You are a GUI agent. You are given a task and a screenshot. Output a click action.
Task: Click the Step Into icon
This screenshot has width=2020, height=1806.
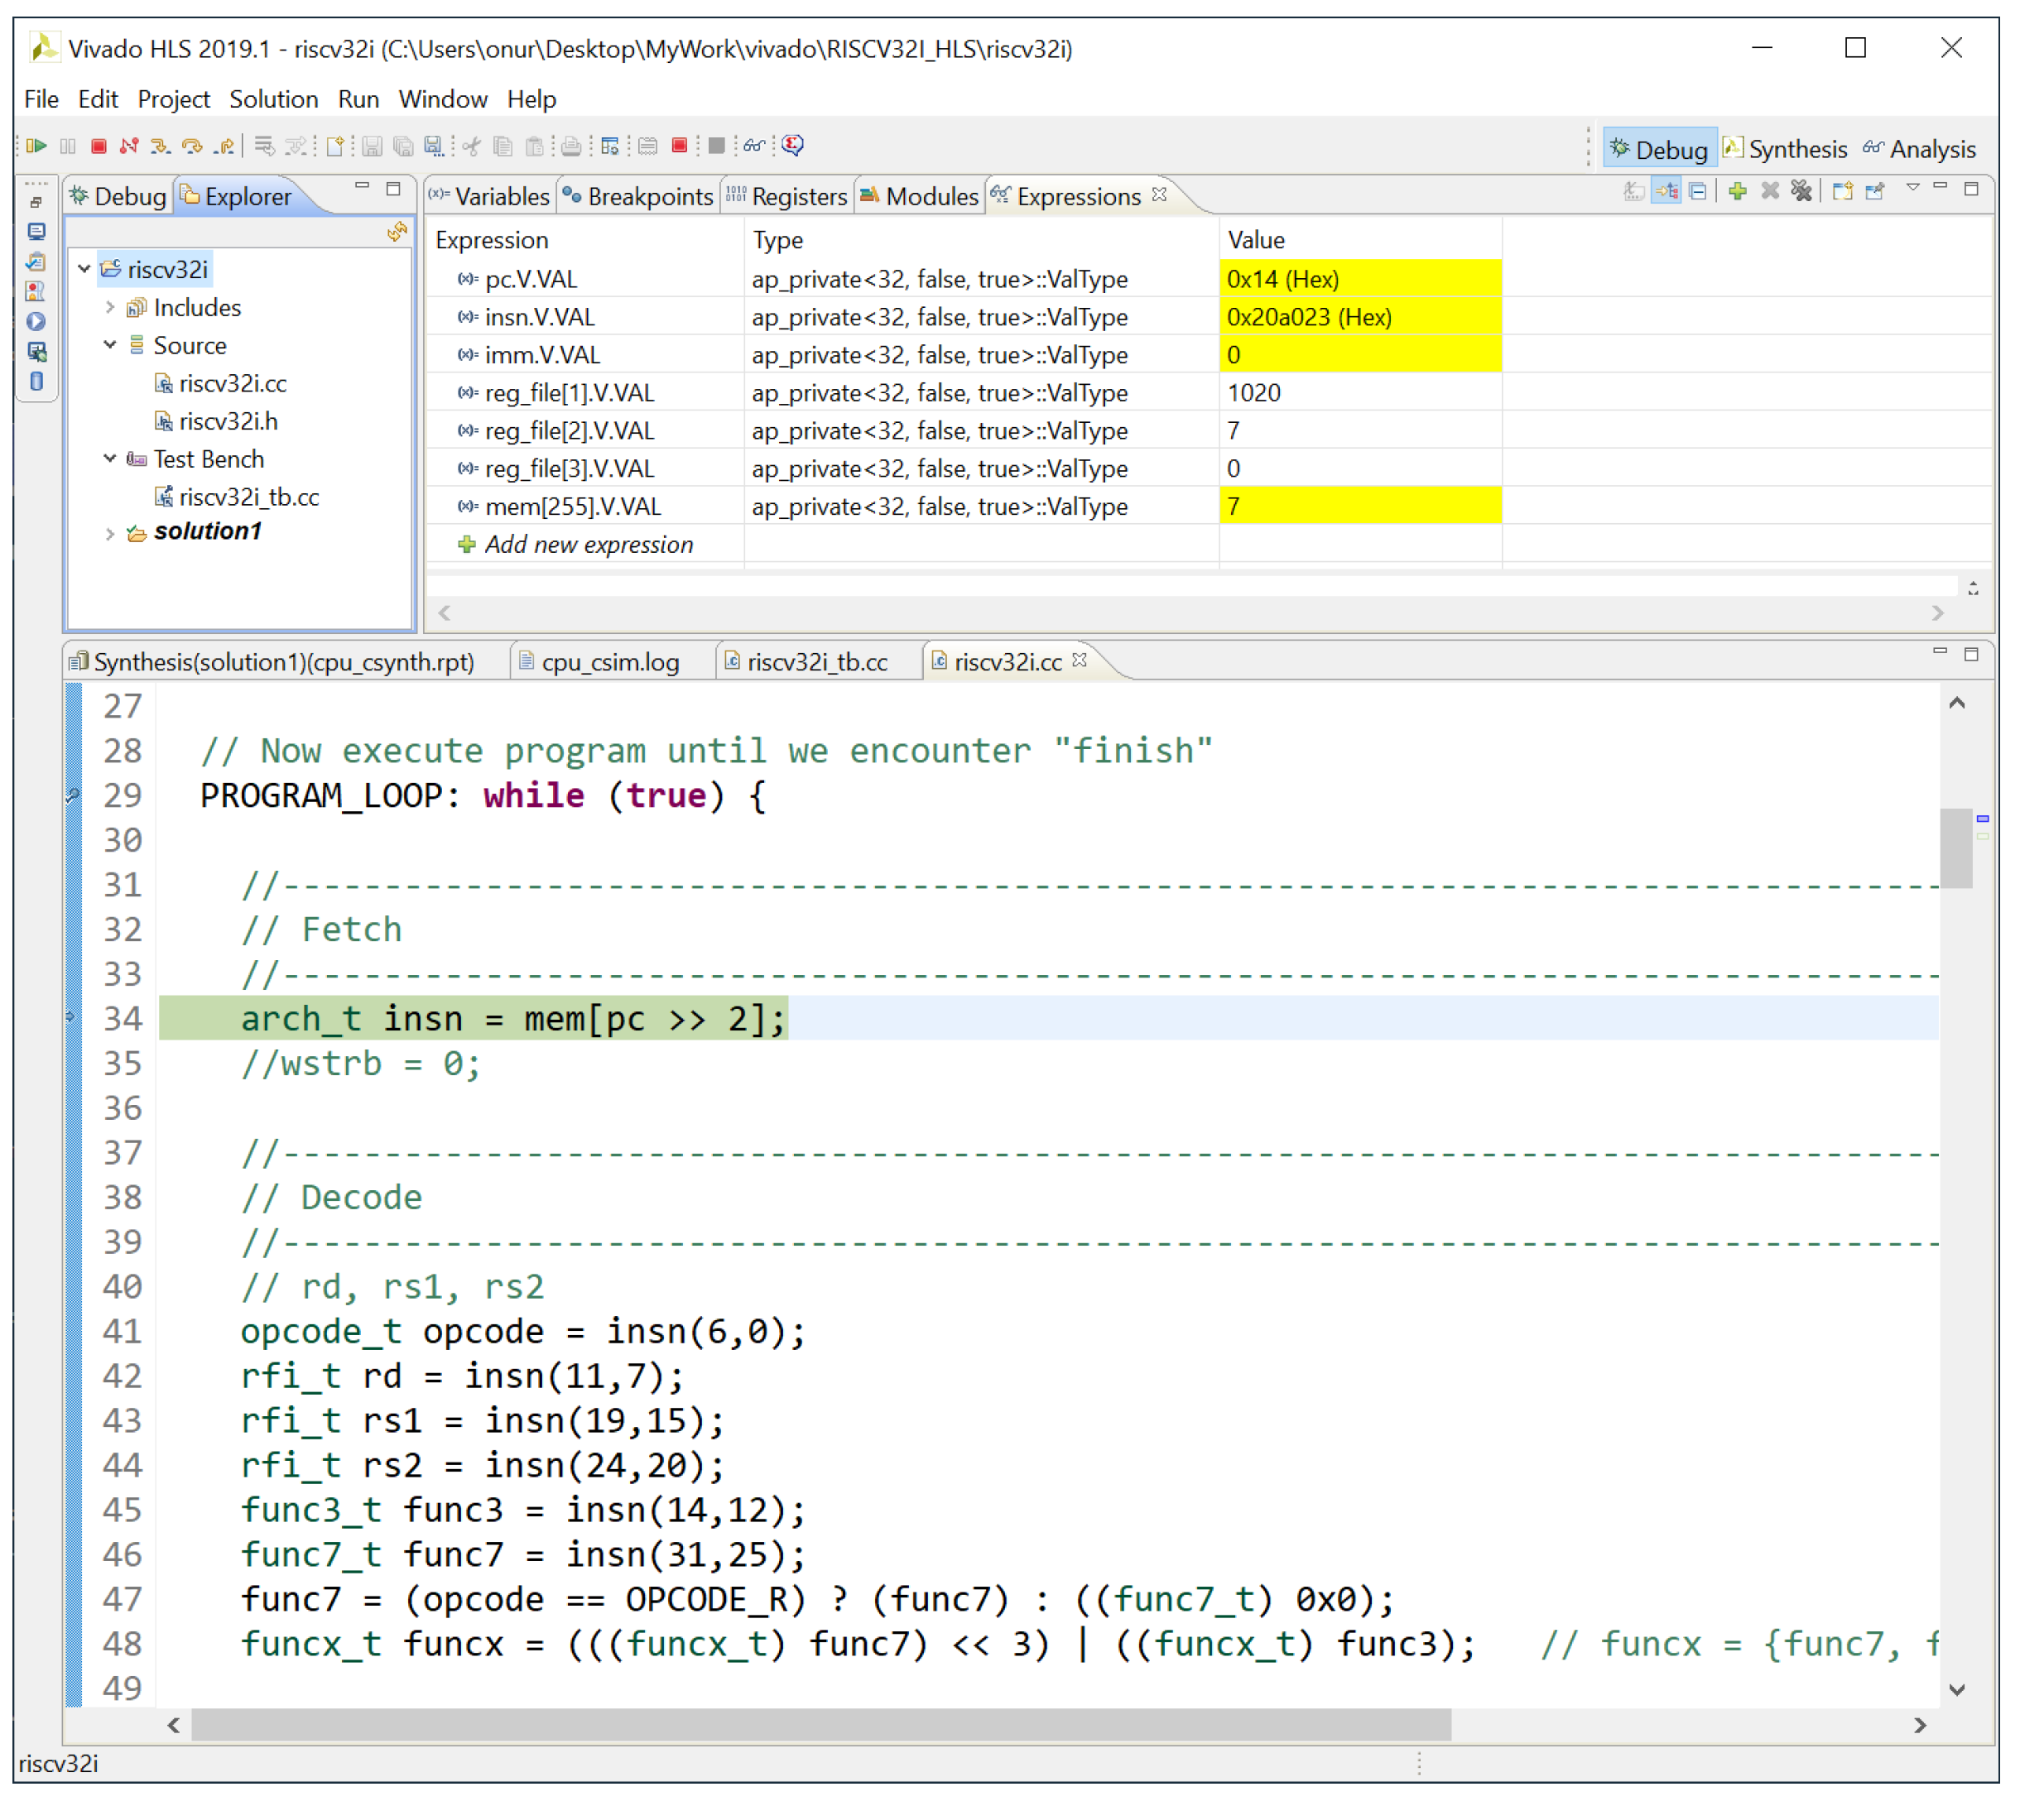coord(161,146)
